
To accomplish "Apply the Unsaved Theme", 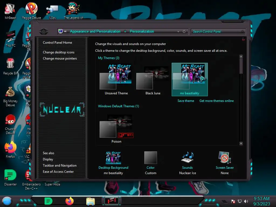I will click(x=116, y=80).
